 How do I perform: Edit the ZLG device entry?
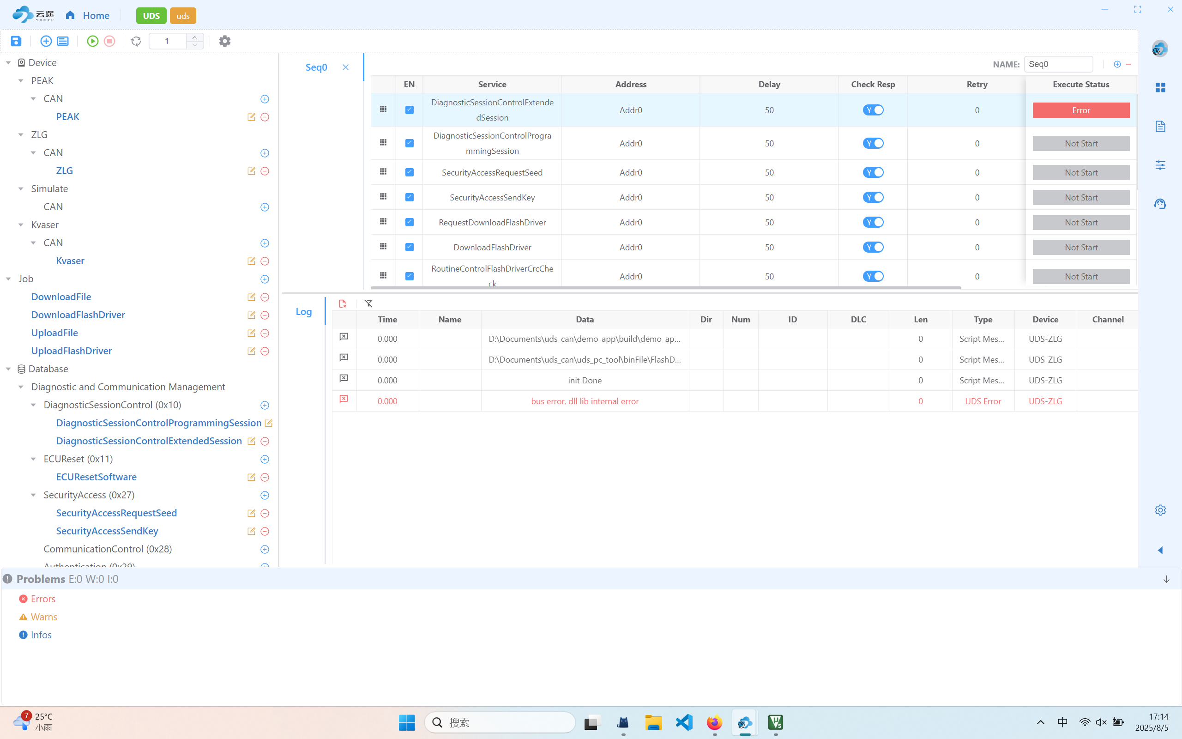tap(251, 171)
